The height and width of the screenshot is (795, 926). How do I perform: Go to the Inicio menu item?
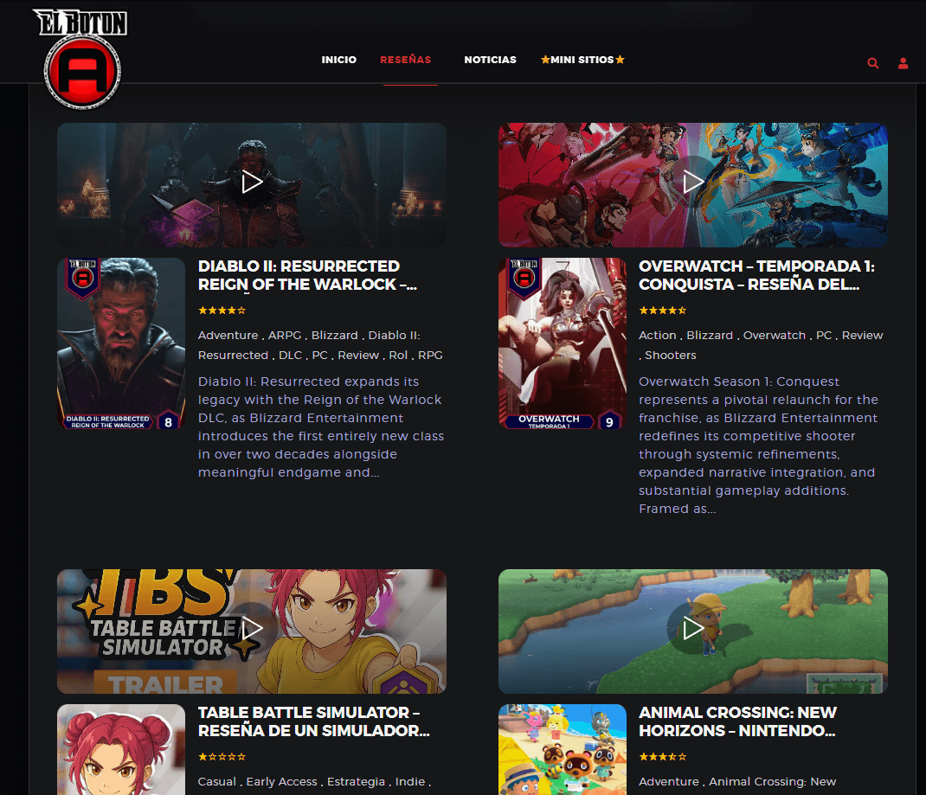(338, 60)
